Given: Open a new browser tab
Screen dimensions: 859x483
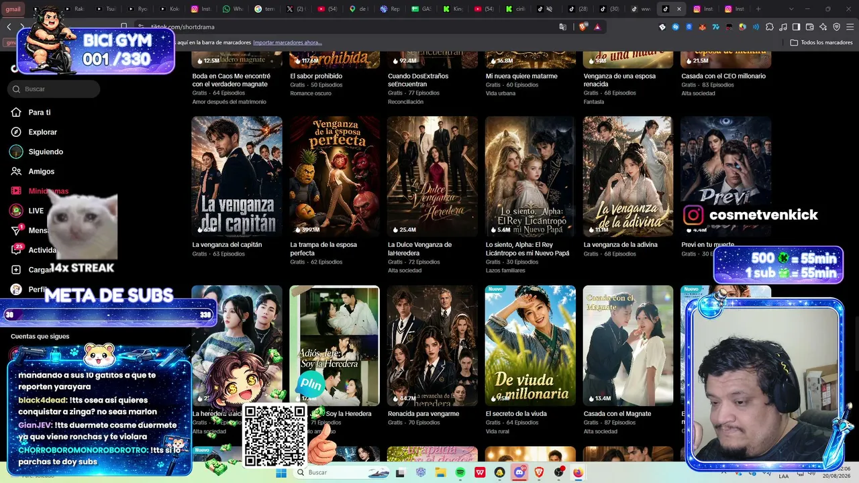Looking at the screenshot, I should tap(758, 9).
